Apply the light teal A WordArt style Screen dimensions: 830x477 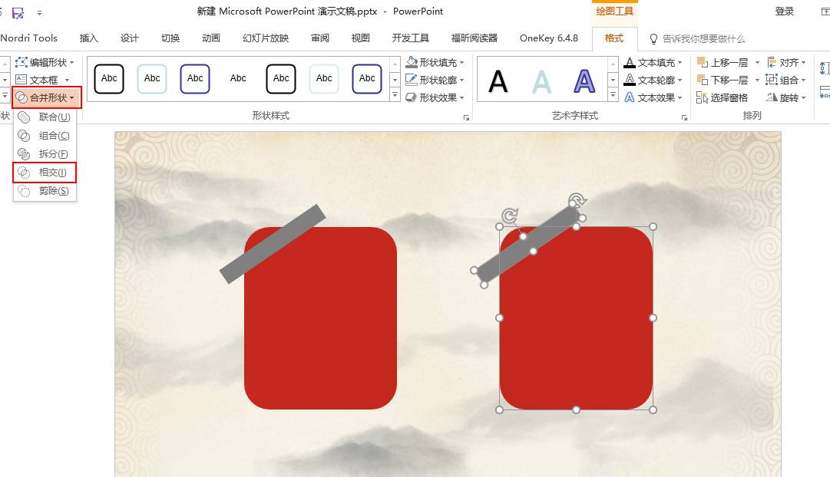541,81
